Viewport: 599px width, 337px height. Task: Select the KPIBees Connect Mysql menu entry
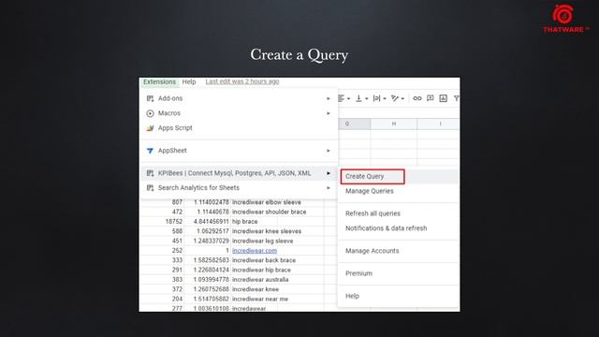click(240, 173)
